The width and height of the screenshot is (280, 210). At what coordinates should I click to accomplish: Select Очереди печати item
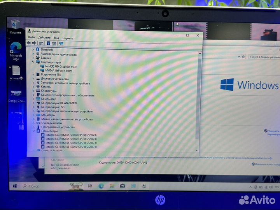click(51, 123)
